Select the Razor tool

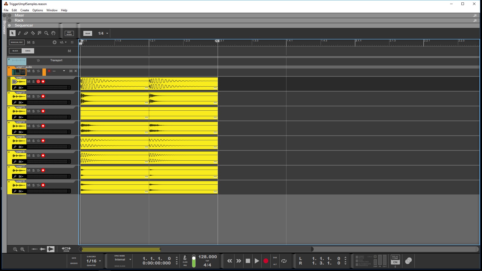pyautogui.click(x=33, y=33)
